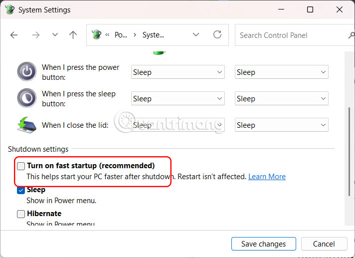Viewport: 355px width, 258px height.
Task: Click the Back navigation arrow
Action: tap(14, 35)
